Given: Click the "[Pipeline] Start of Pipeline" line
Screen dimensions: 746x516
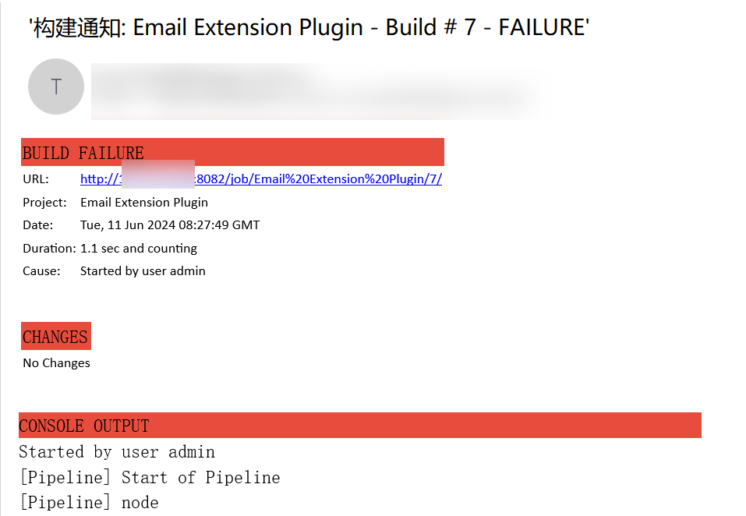Looking at the screenshot, I should point(149,478).
